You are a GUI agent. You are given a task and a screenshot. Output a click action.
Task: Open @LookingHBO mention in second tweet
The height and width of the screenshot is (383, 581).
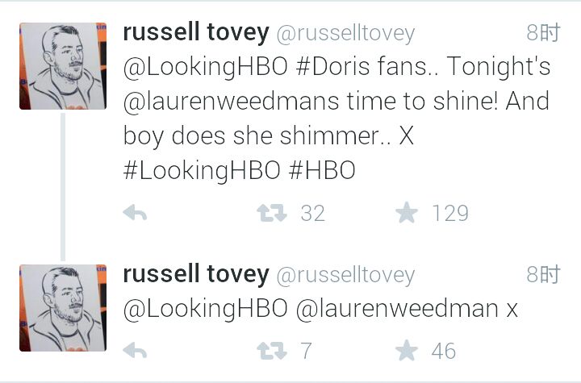[x=205, y=309]
